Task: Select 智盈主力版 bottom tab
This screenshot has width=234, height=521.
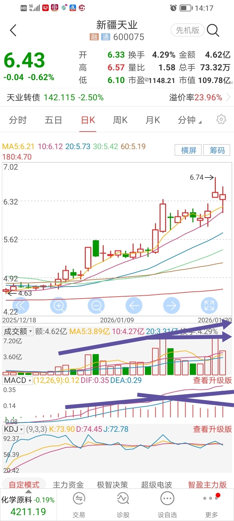Action: tap(207, 485)
